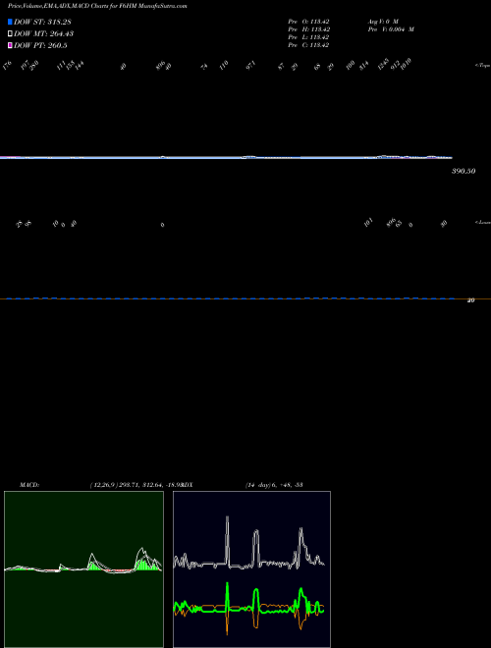Select the 'DOW ST: 318.28' legend text
Viewport: 491px width, 648px height.
click(x=42, y=22)
